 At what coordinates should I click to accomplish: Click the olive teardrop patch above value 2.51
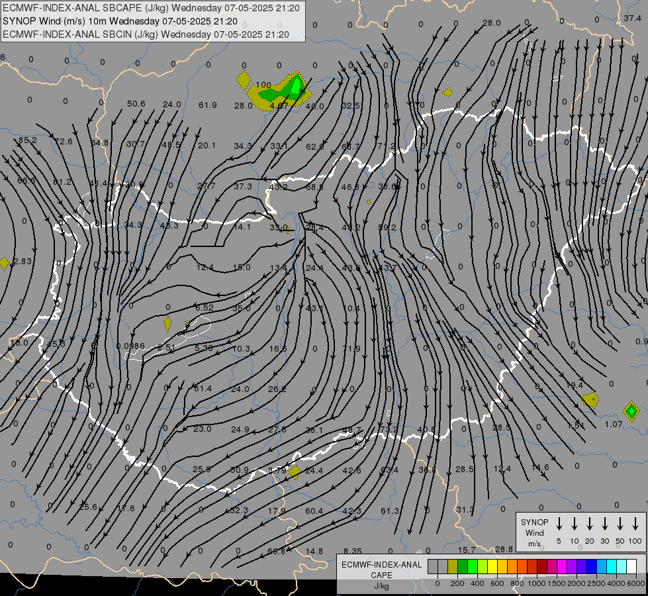click(x=167, y=324)
